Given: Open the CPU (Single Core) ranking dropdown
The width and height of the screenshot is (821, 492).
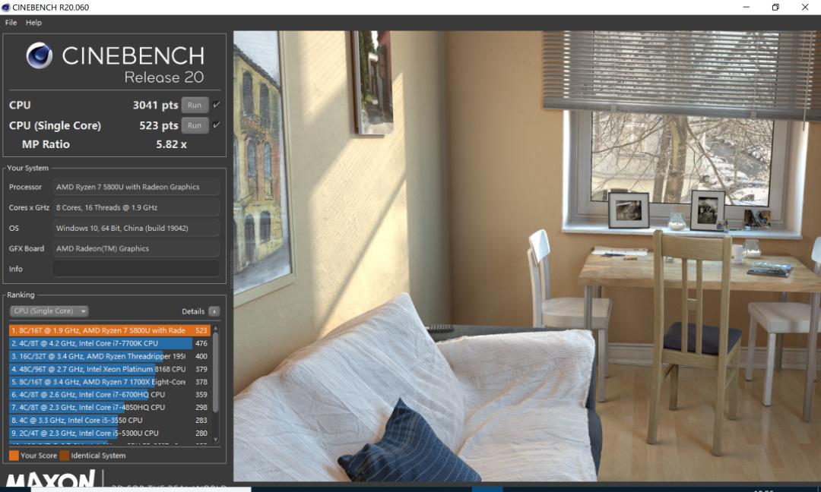Looking at the screenshot, I should pos(49,311).
